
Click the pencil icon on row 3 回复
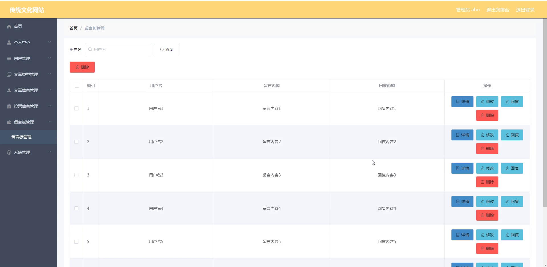click(507, 168)
